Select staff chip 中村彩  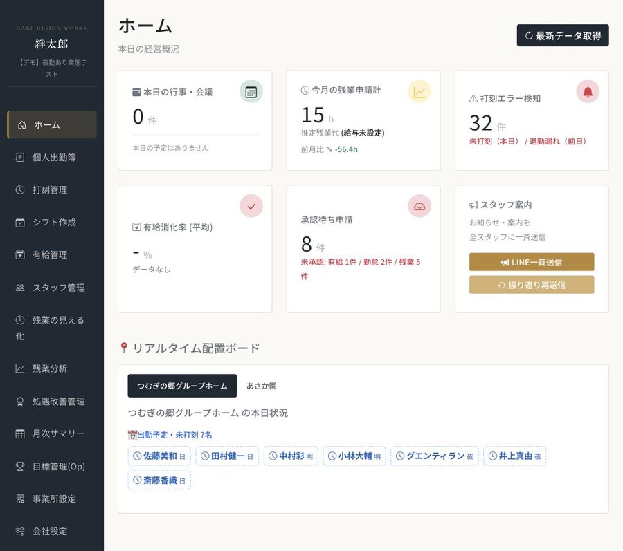click(x=291, y=456)
